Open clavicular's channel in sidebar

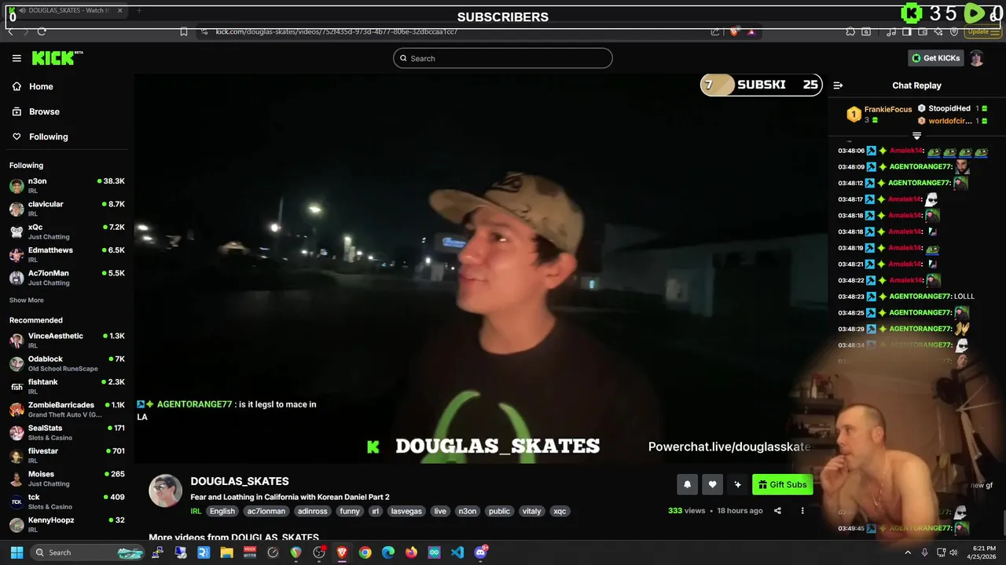[x=67, y=208]
